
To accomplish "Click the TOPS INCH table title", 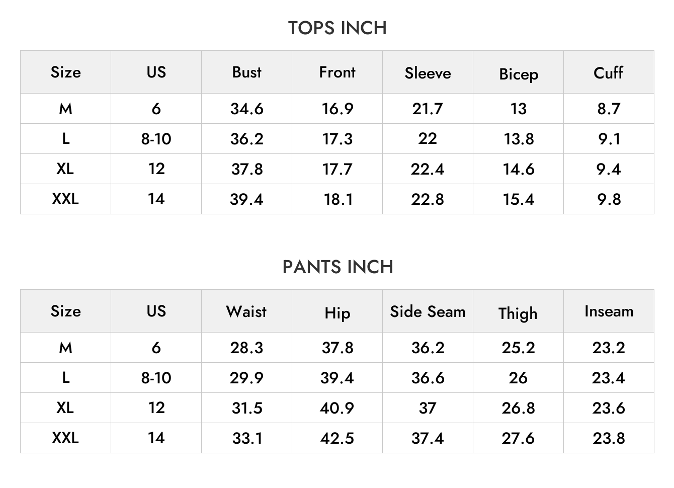I will click(337, 28).
